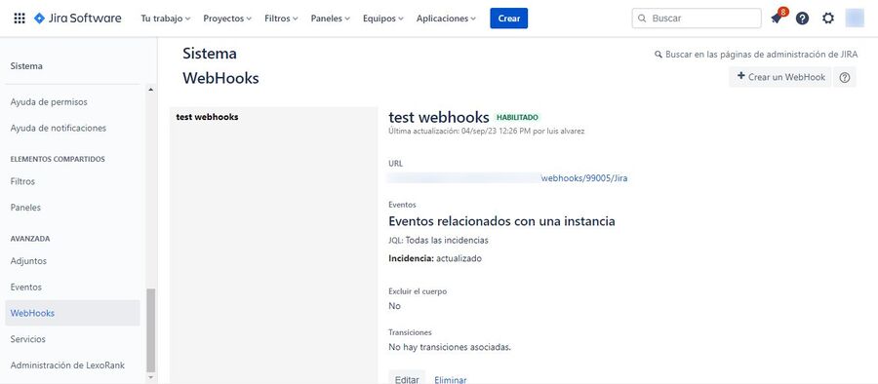878x384 pixels.
Task: Click the Eliminar link
Action: tap(450, 379)
